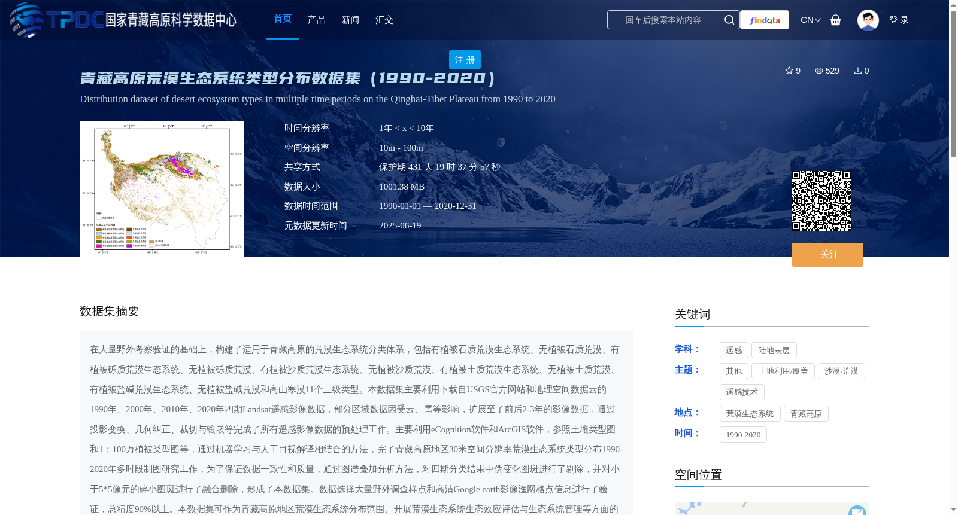
Task: Click the map control icon in 空间位置
Action: pyautogui.click(x=857, y=510)
